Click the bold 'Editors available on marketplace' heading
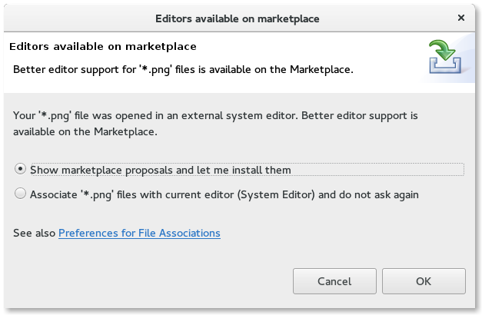This screenshot has width=482, height=315. (x=103, y=46)
